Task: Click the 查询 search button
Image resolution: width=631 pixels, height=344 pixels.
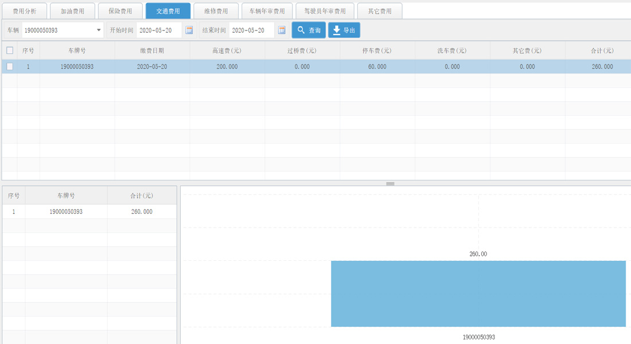Action: [309, 30]
